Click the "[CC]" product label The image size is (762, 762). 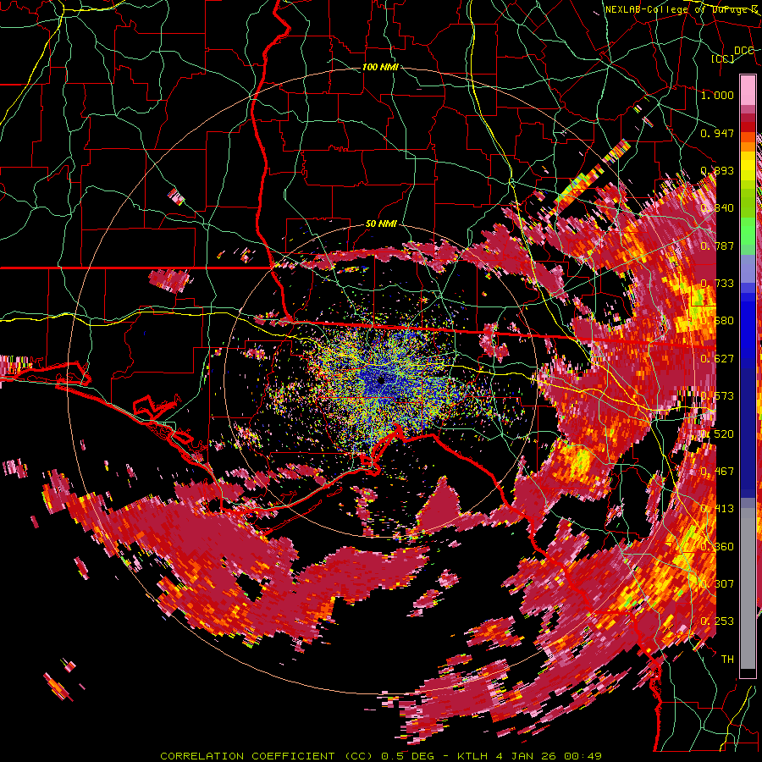pos(722,58)
